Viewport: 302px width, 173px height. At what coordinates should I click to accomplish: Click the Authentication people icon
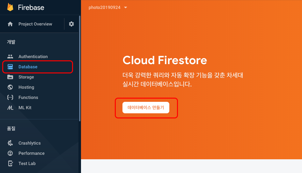click(10, 56)
